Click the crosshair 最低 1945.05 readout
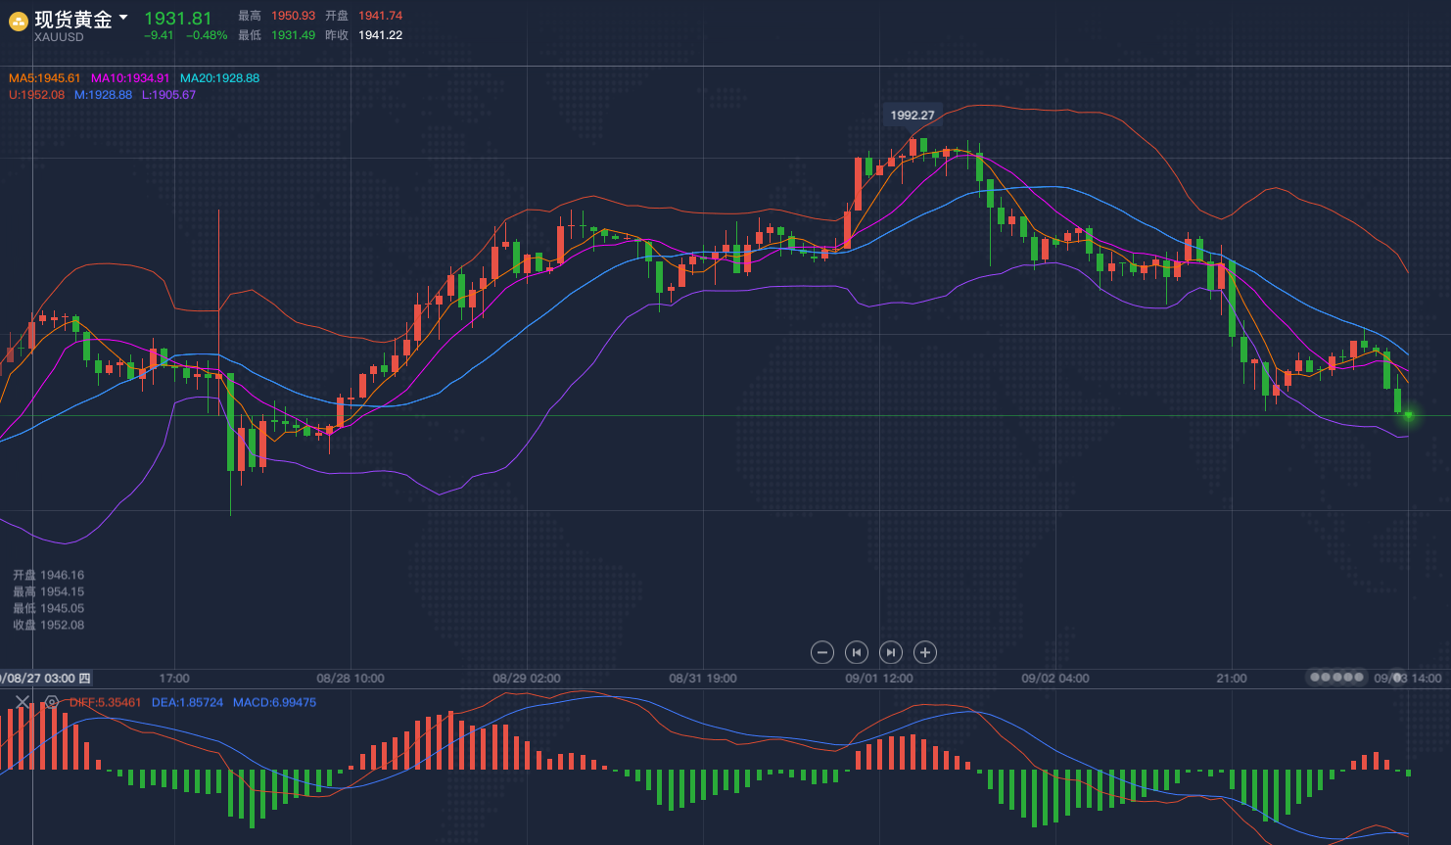1451x845 pixels. 49,608
